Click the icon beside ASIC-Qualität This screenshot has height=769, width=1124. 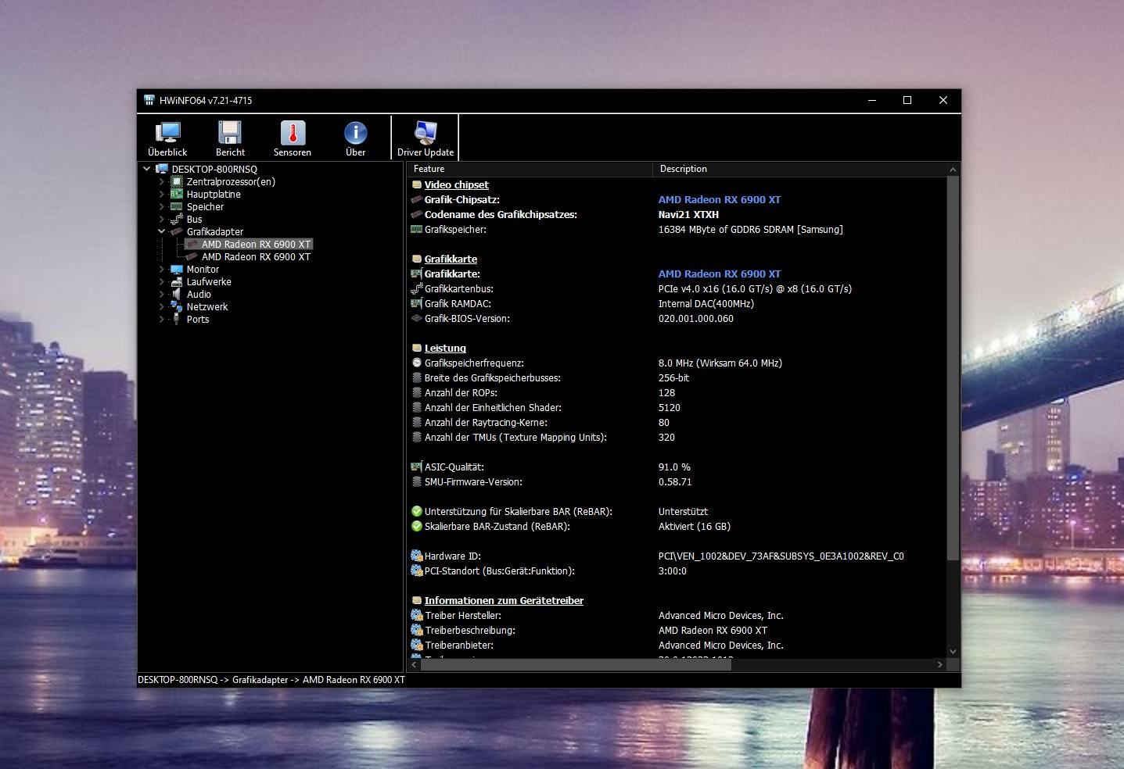pos(416,467)
